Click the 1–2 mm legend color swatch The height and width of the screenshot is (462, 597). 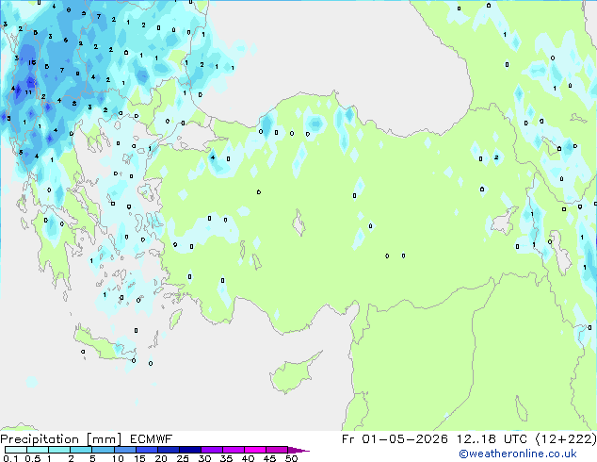click(59, 450)
